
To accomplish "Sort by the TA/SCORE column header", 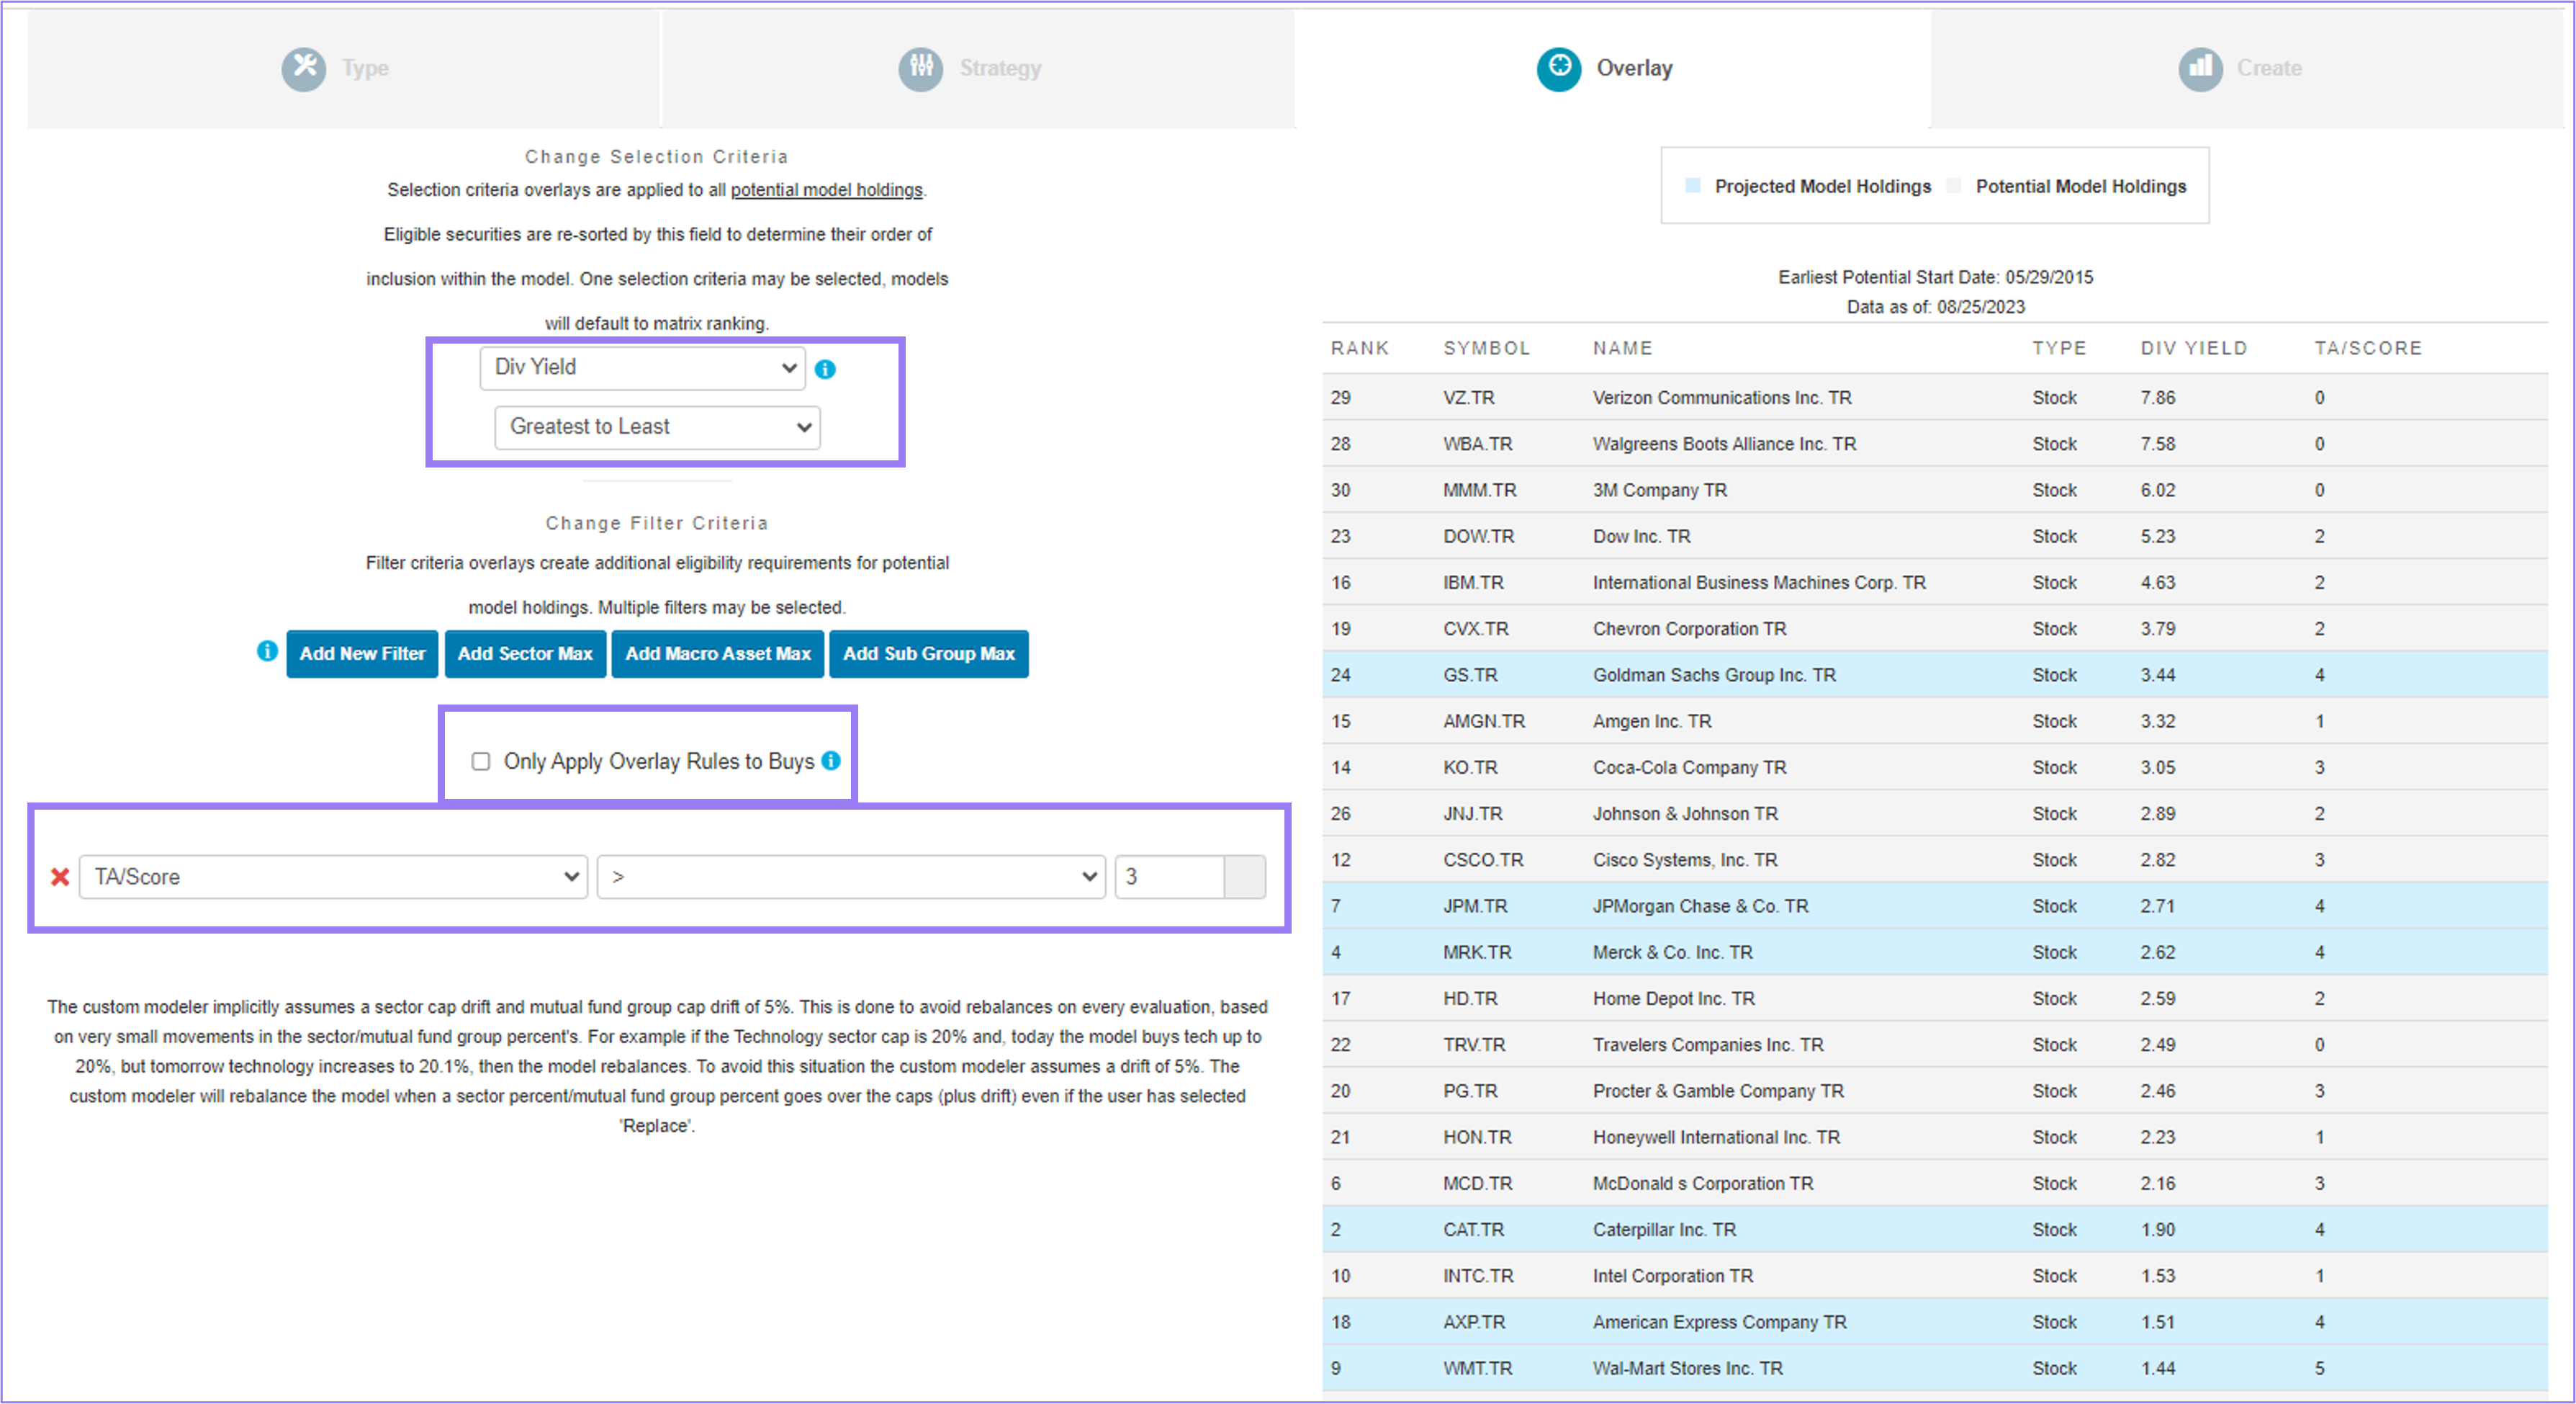I will point(2367,348).
